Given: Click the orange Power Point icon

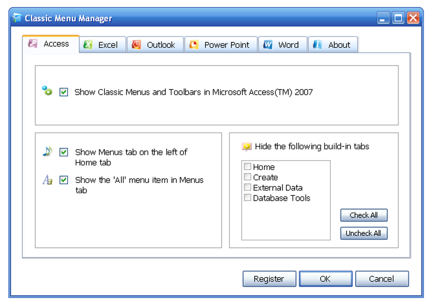Looking at the screenshot, I should 194,44.
